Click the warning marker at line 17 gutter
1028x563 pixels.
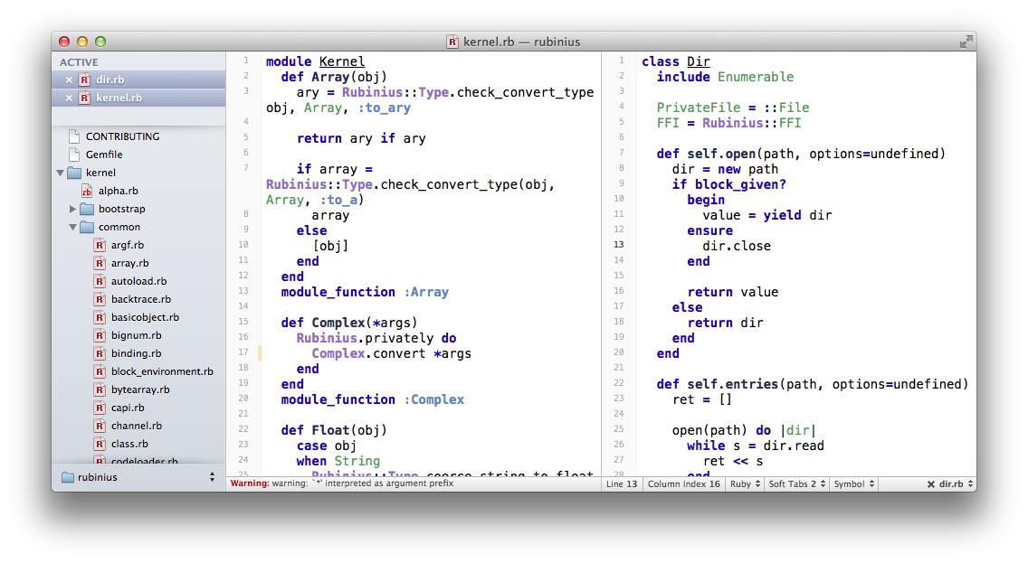pyautogui.click(x=260, y=353)
